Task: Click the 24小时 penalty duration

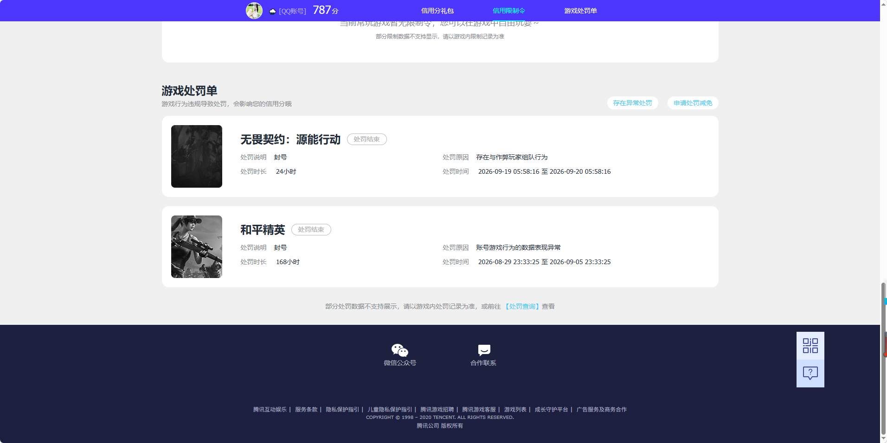Action: coord(286,171)
